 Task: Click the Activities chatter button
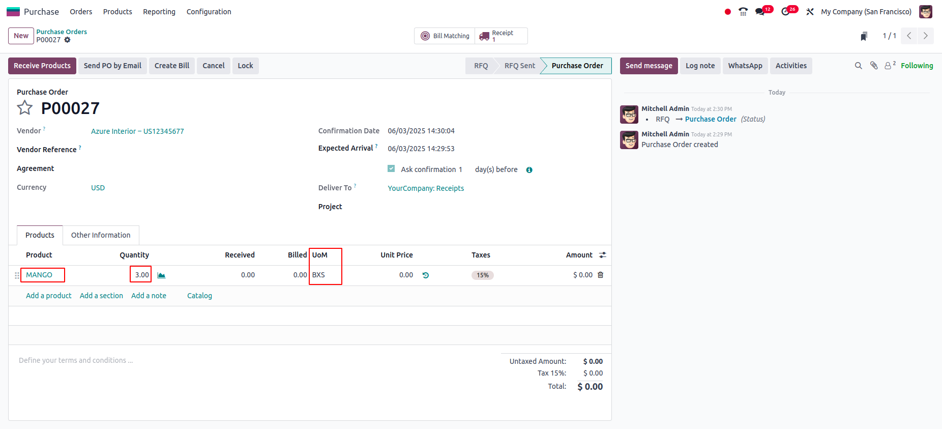coord(791,66)
